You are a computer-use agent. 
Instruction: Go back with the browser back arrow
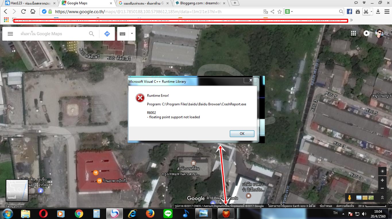coord(6,11)
